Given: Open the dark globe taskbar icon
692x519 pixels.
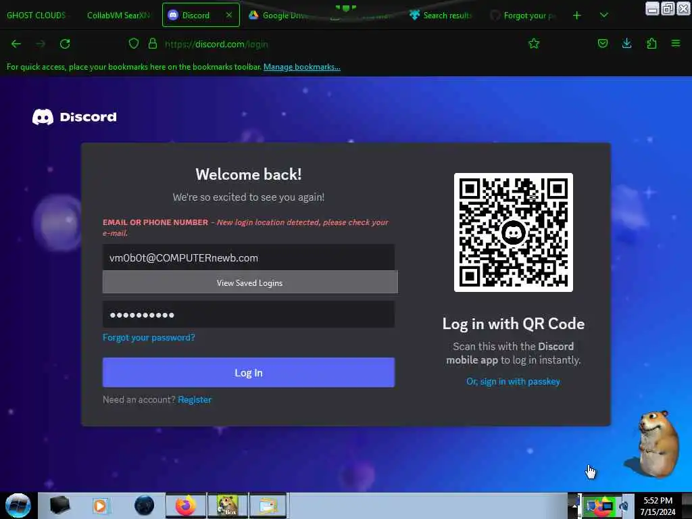Looking at the screenshot, I should point(144,505).
